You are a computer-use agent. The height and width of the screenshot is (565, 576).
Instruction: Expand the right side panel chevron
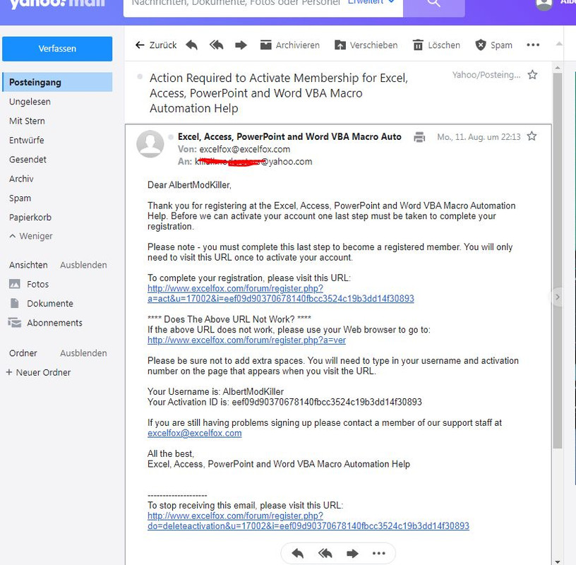(558, 297)
